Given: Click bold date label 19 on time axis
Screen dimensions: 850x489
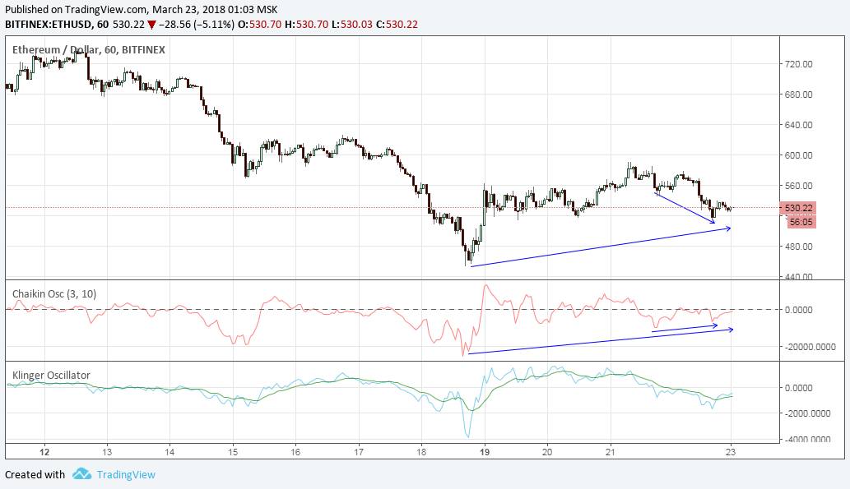Looking at the screenshot, I should click(485, 452).
